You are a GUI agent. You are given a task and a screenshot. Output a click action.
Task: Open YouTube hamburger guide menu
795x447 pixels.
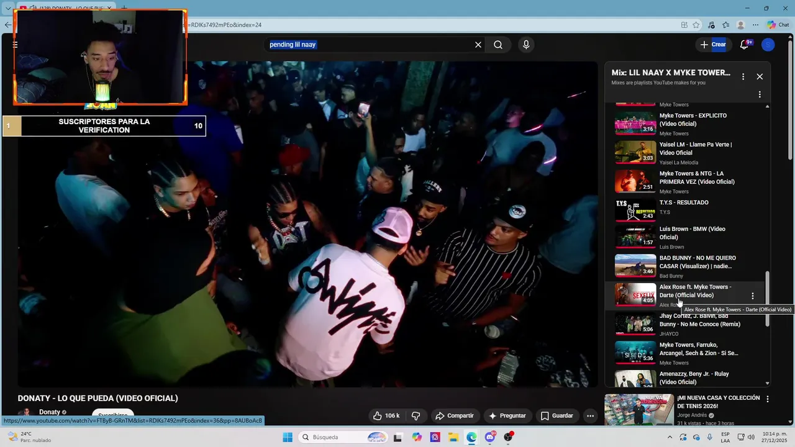click(15, 45)
